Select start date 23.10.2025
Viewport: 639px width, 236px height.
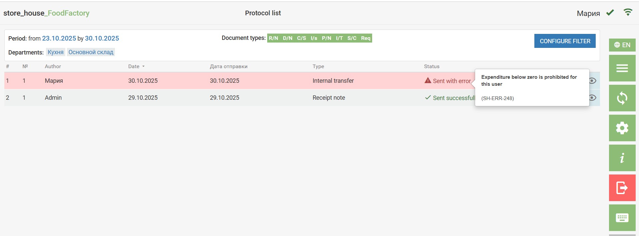pyautogui.click(x=59, y=38)
